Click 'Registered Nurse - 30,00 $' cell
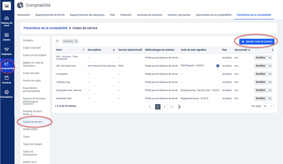The height and width of the screenshot is (164, 283). (x=194, y=99)
